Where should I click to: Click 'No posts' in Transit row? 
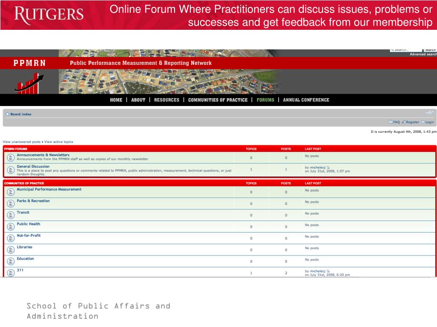(312, 214)
